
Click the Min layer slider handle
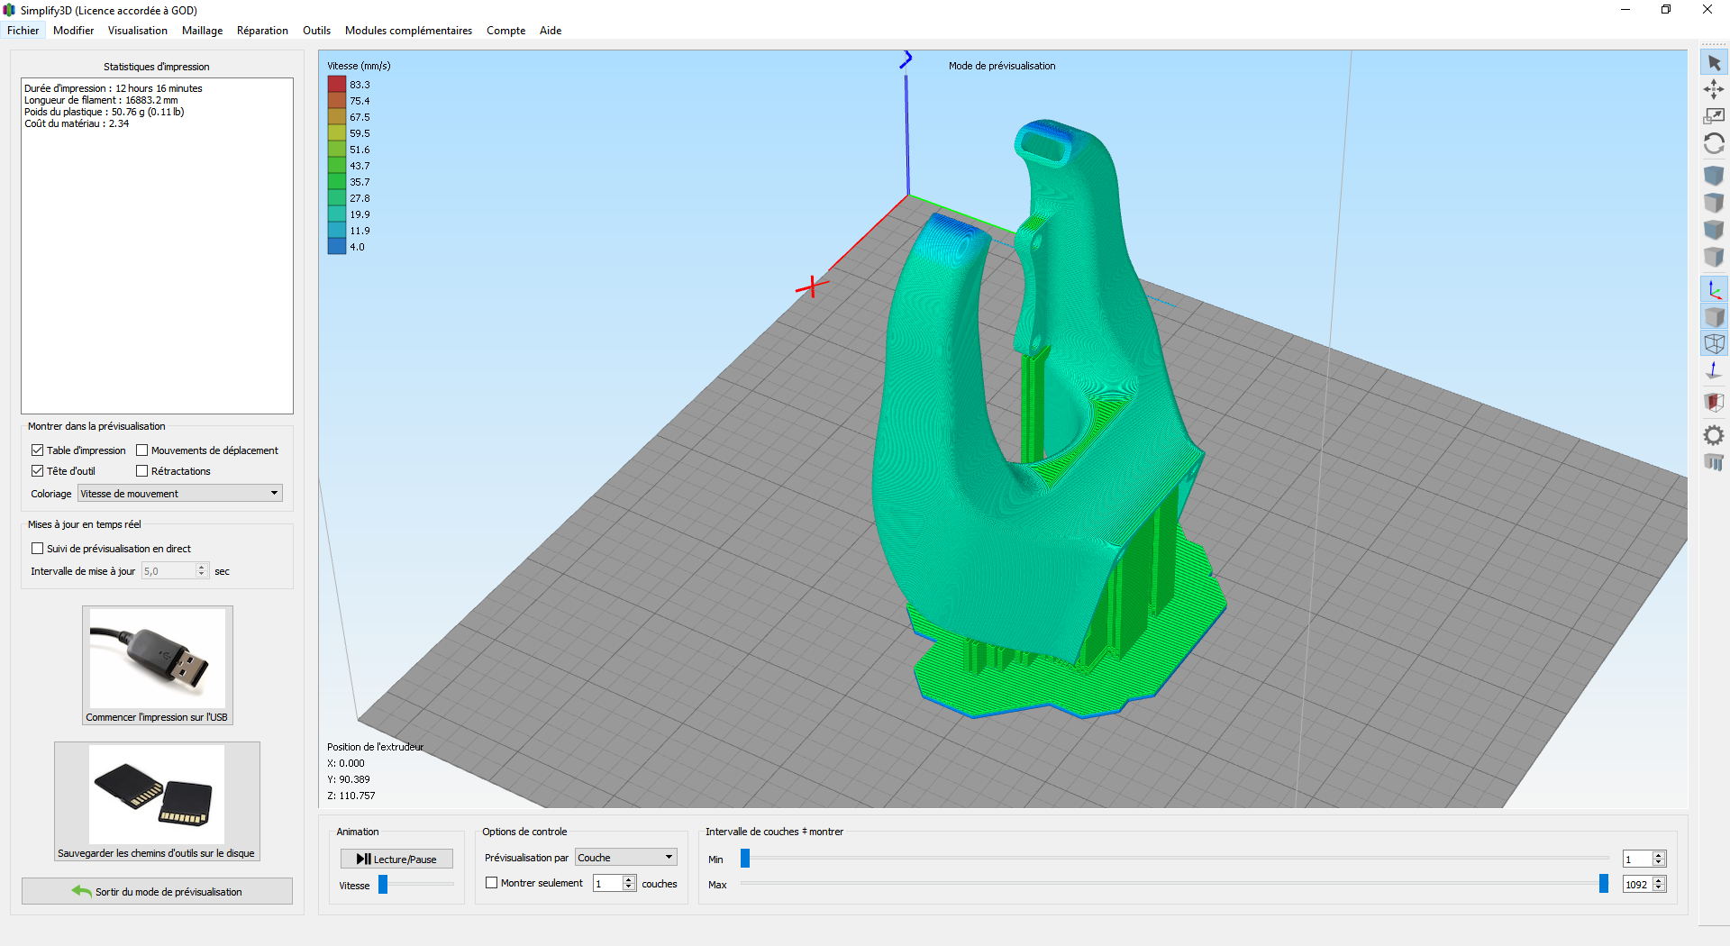coord(745,859)
